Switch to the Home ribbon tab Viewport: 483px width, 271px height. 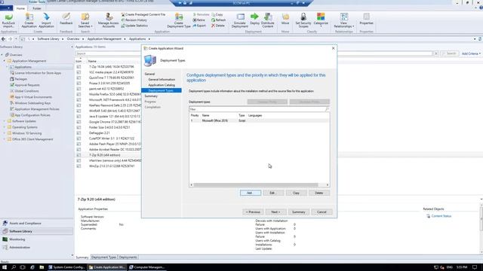point(20,8)
